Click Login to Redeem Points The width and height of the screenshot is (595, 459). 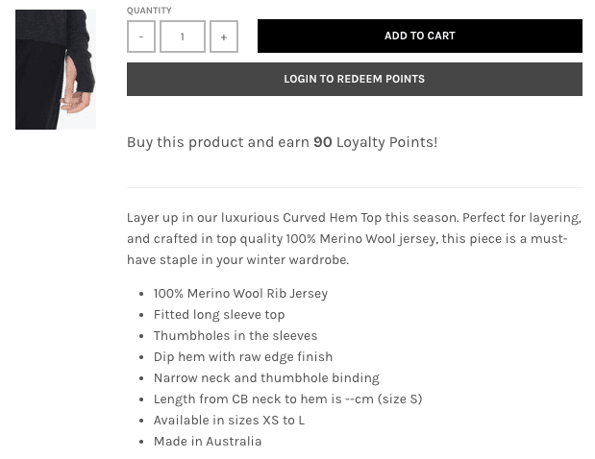click(x=354, y=79)
